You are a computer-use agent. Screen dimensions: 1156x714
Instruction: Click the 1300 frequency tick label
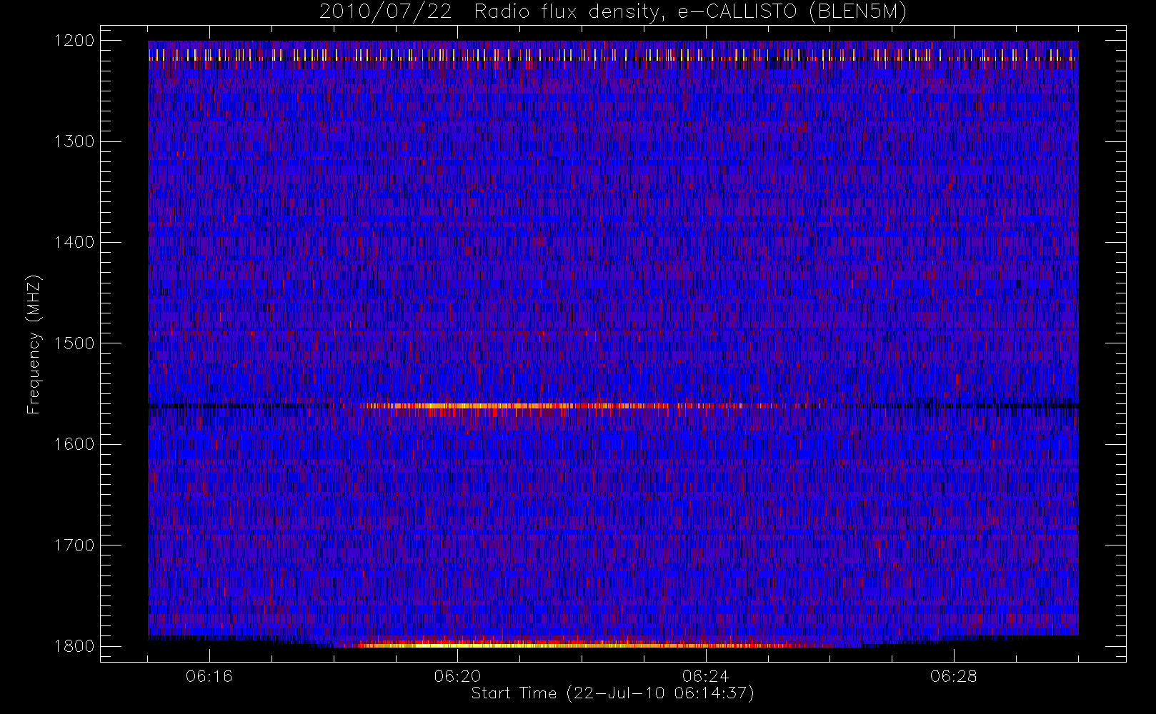(74, 141)
